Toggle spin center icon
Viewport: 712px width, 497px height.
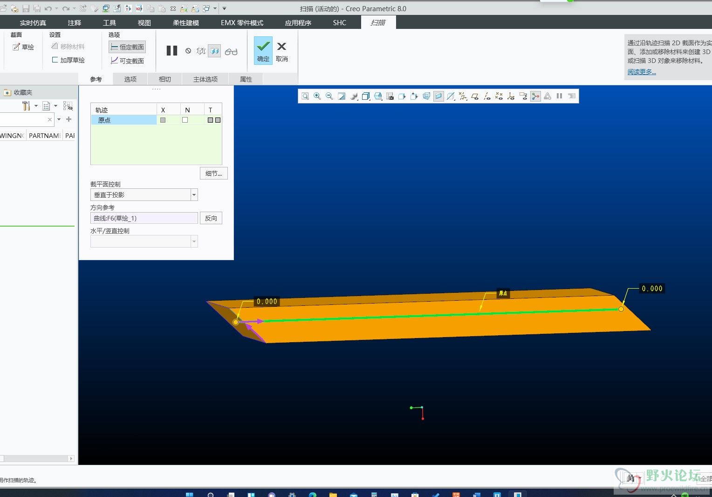point(535,96)
